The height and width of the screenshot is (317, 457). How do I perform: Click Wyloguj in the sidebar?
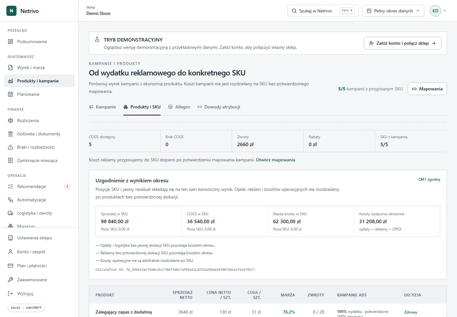click(39, 294)
